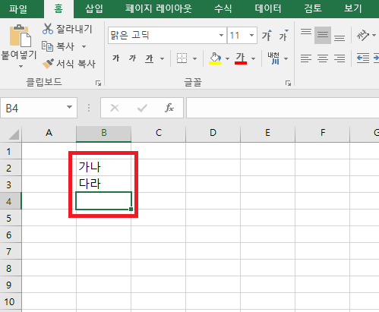Click phonetic guide (내천) icon

pos(273,58)
